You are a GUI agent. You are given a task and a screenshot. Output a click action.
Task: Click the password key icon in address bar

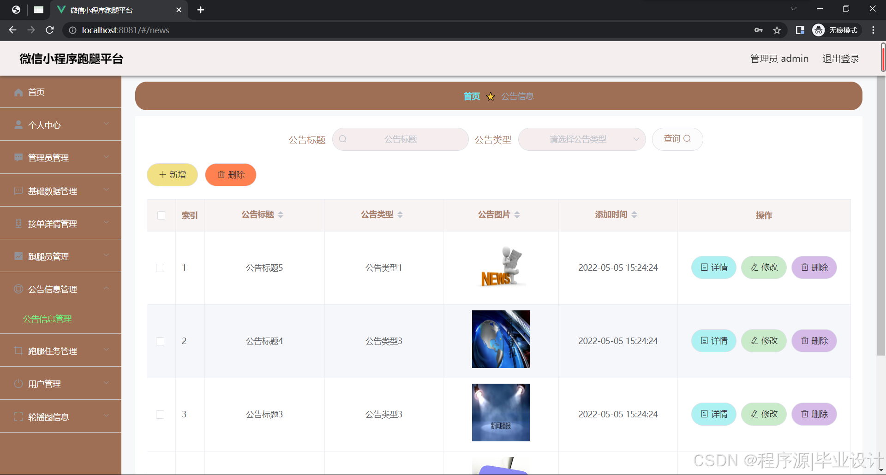click(x=758, y=30)
